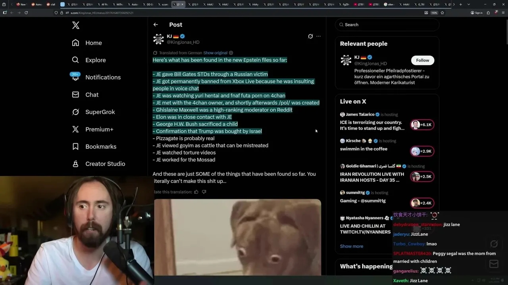Click the shield tracking protection icon
The height and width of the screenshot is (285, 508).
[56, 13]
